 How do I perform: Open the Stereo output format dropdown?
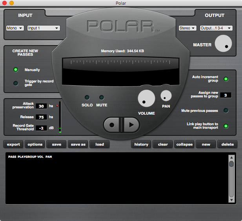pyautogui.click(x=187, y=28)
